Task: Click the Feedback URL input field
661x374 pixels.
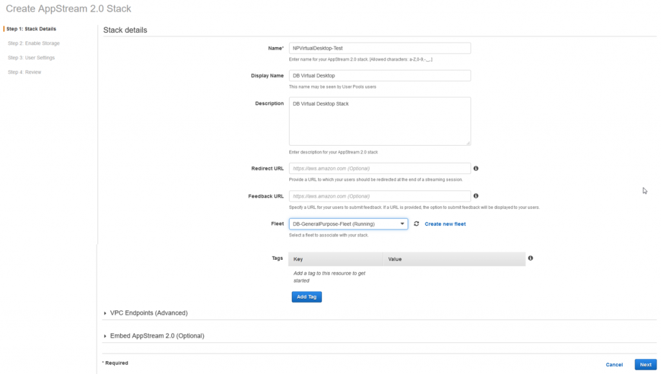Action: [380, 196]
